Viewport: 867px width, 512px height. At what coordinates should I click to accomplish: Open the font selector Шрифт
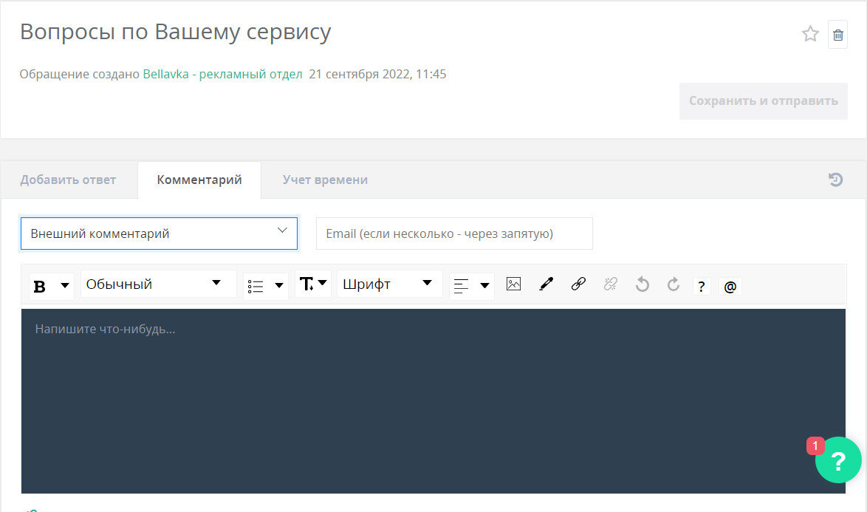pos(389,283)
